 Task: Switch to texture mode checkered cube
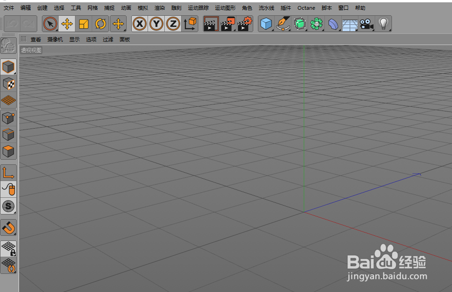coord(8,84)
